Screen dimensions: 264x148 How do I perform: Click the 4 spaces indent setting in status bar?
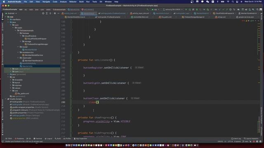(x=238, y=141)
